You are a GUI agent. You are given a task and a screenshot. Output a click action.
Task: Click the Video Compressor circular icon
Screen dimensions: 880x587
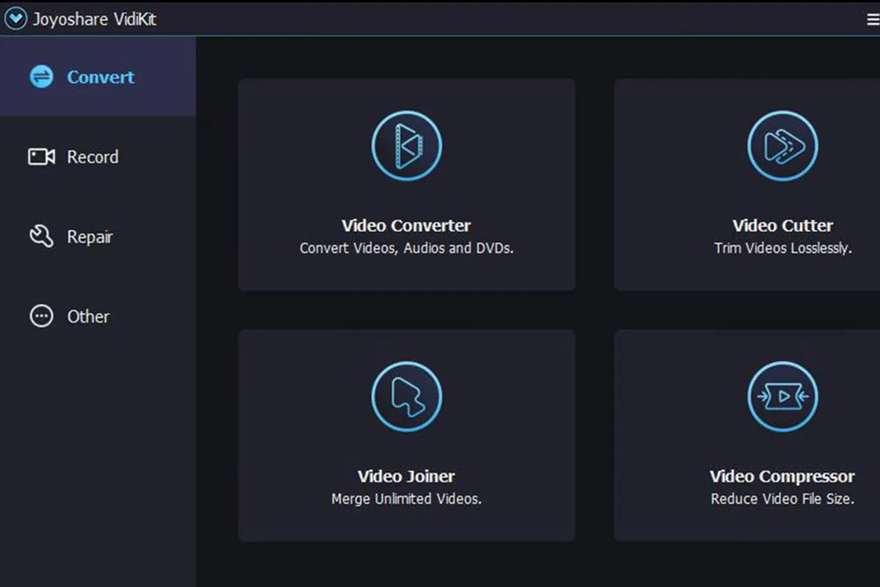[782, 396]
